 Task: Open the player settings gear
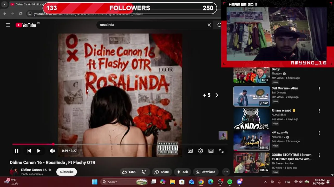[x=201, y=151]
